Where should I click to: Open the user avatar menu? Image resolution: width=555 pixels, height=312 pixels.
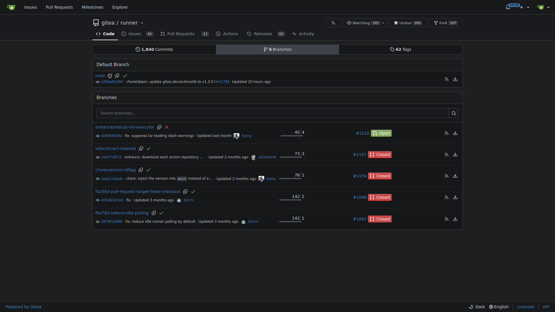coord(543,7)
